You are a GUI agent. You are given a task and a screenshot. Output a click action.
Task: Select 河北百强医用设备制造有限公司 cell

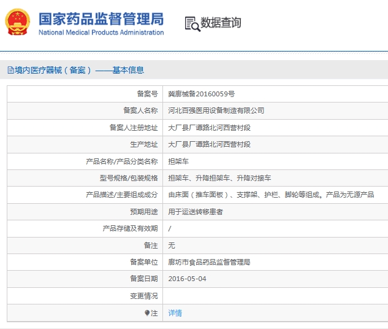click(x=216, y=110)
